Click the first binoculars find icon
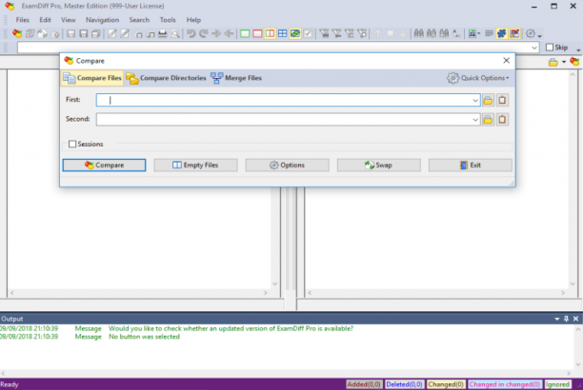Image resolution: width=583 pixels, height=390 pixels. 418,34
